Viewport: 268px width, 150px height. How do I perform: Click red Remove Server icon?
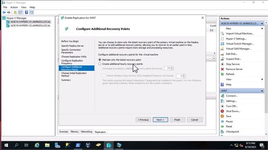click(222, 69)
